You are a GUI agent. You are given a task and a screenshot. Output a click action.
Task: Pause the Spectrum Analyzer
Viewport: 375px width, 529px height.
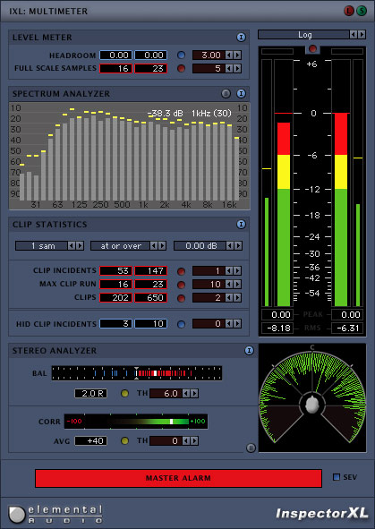pyautogui.click(x=226, y=93)
